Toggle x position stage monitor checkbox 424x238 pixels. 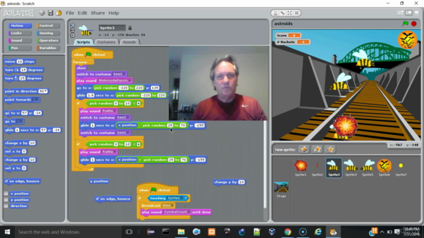point(6,194)
